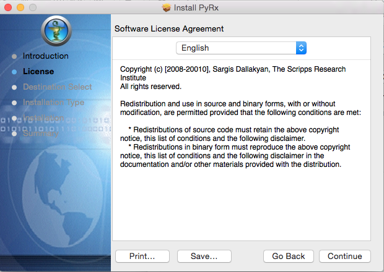Click the PyRx caduceus logo icon
This screenshot has height=272, width=384.
(x=56, y=30)
